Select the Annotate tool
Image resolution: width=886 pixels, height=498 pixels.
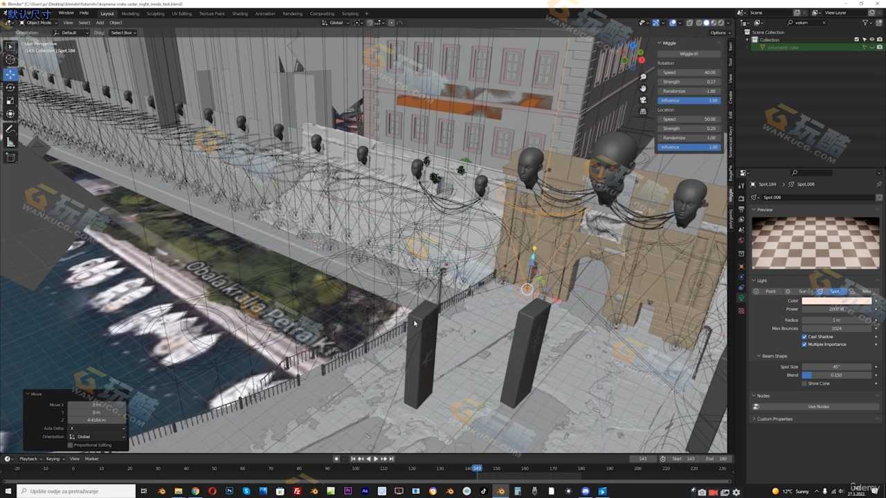[x=10, y=129]
